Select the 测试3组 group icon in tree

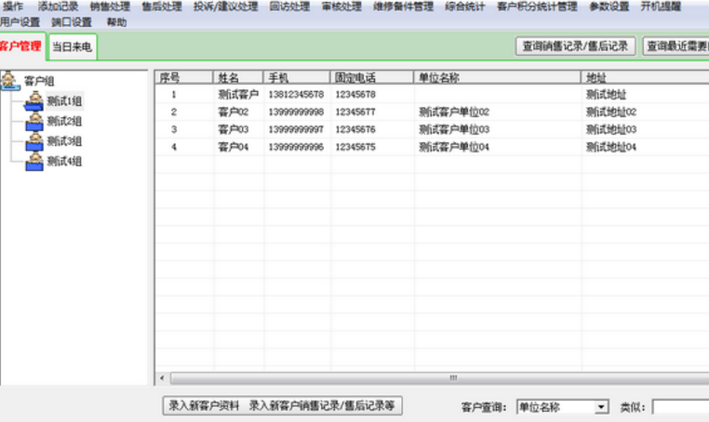[34, 141]
